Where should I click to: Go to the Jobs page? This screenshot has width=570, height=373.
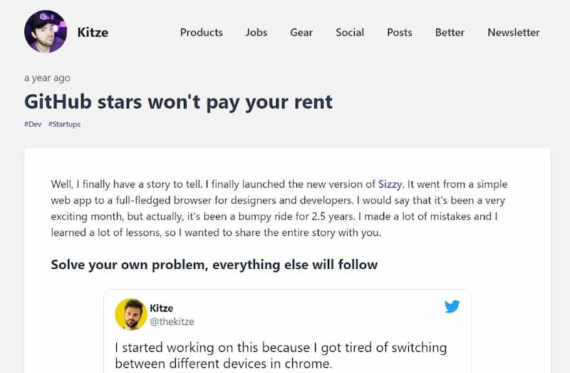(256, 32)
